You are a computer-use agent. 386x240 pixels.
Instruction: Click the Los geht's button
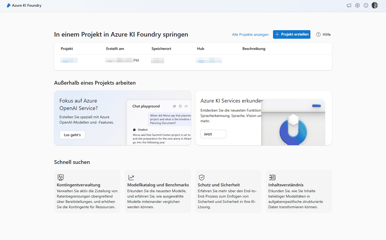(x=72, y=135)
